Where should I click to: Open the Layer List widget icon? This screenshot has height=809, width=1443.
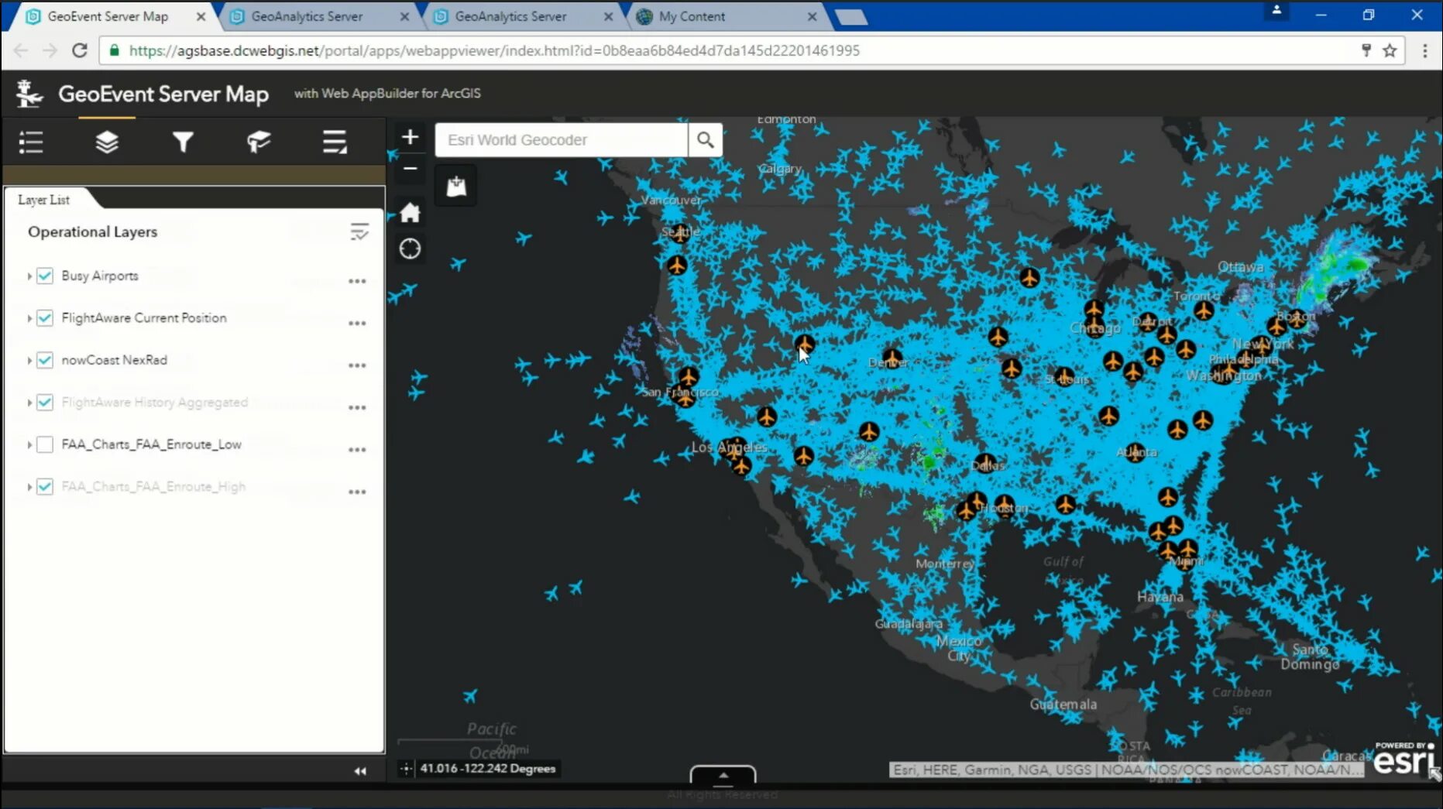click(107, 142)
